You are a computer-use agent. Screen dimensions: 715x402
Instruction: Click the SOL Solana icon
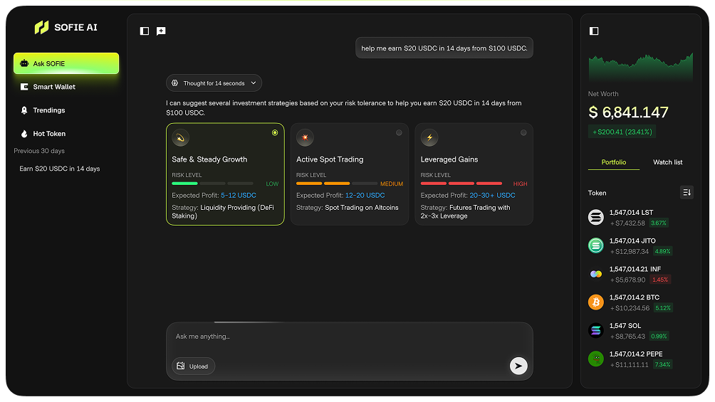[596, 330]
